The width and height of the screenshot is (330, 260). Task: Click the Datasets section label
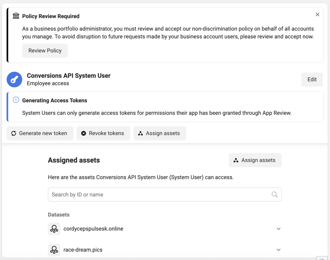pyautogui.click(x=59, y=215)
